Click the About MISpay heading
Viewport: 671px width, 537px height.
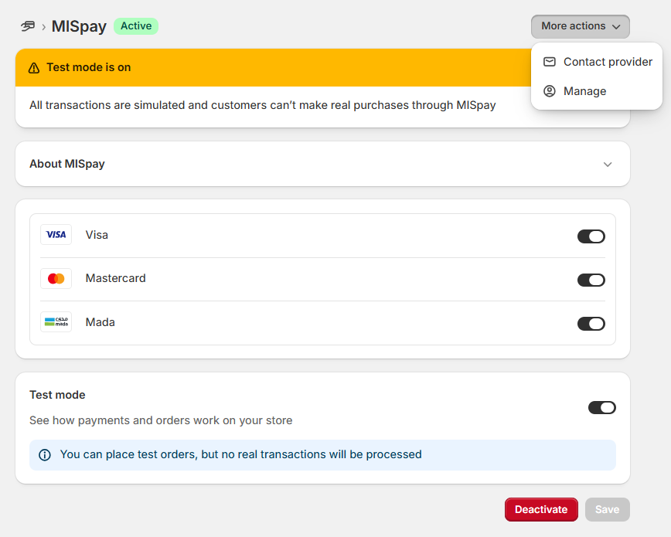coord(67,164)
